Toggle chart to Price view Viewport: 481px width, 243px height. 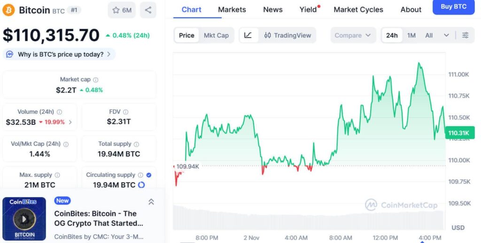tap(186, 35)
